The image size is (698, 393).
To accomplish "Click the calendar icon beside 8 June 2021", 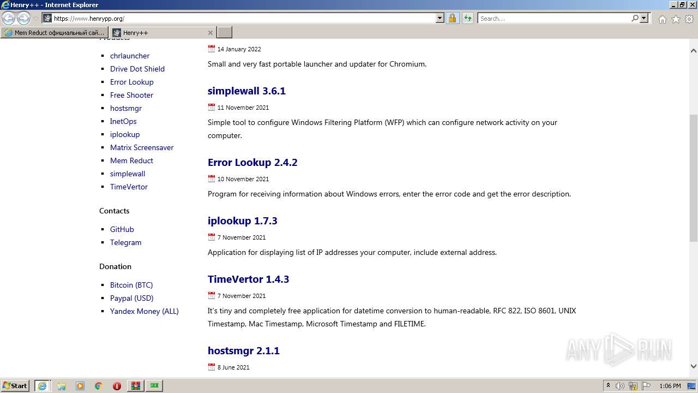I will 212,367.
